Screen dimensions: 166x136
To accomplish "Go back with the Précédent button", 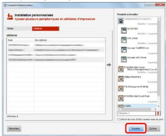I will pyautogui.click(x=14, y=128).
